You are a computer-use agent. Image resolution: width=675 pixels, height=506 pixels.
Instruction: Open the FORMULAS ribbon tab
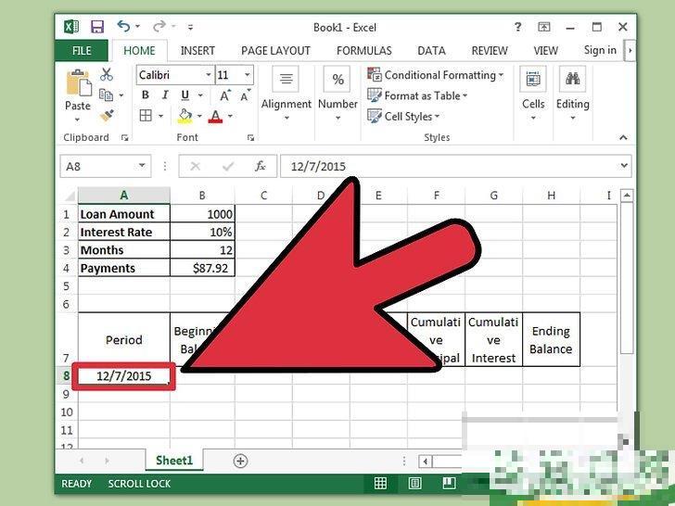point(363,50)
